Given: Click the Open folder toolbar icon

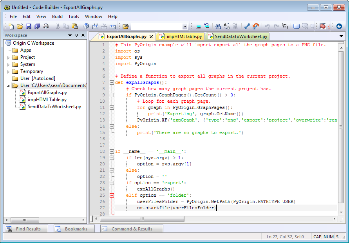Looking at the screenshot, I should point(20,26).
